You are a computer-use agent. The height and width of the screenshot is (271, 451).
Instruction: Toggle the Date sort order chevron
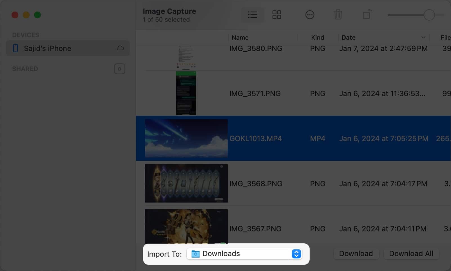423,37
